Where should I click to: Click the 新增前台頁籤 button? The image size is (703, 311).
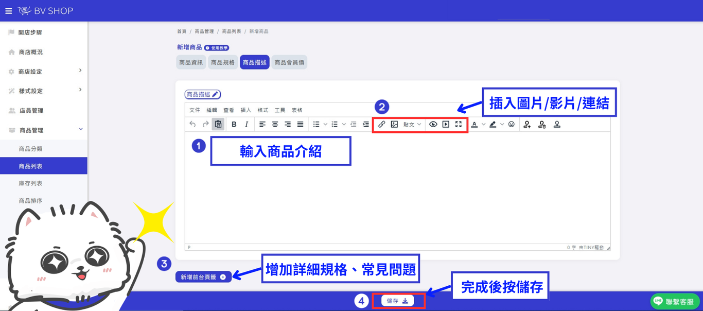click(x=203, y=277)
